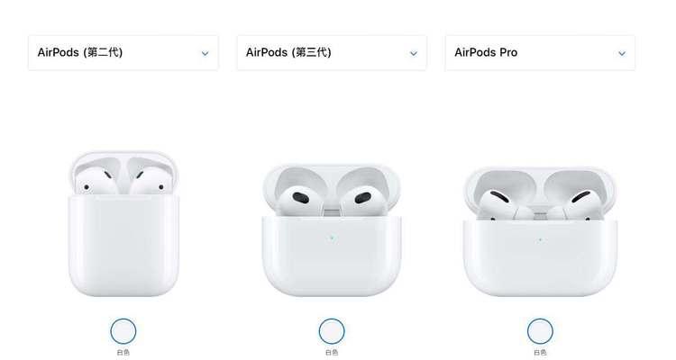Open the AirPods (第三代) model dropdown
Image resolution: width=676 pixels, height=360 pixels.
tap(332, 53)
